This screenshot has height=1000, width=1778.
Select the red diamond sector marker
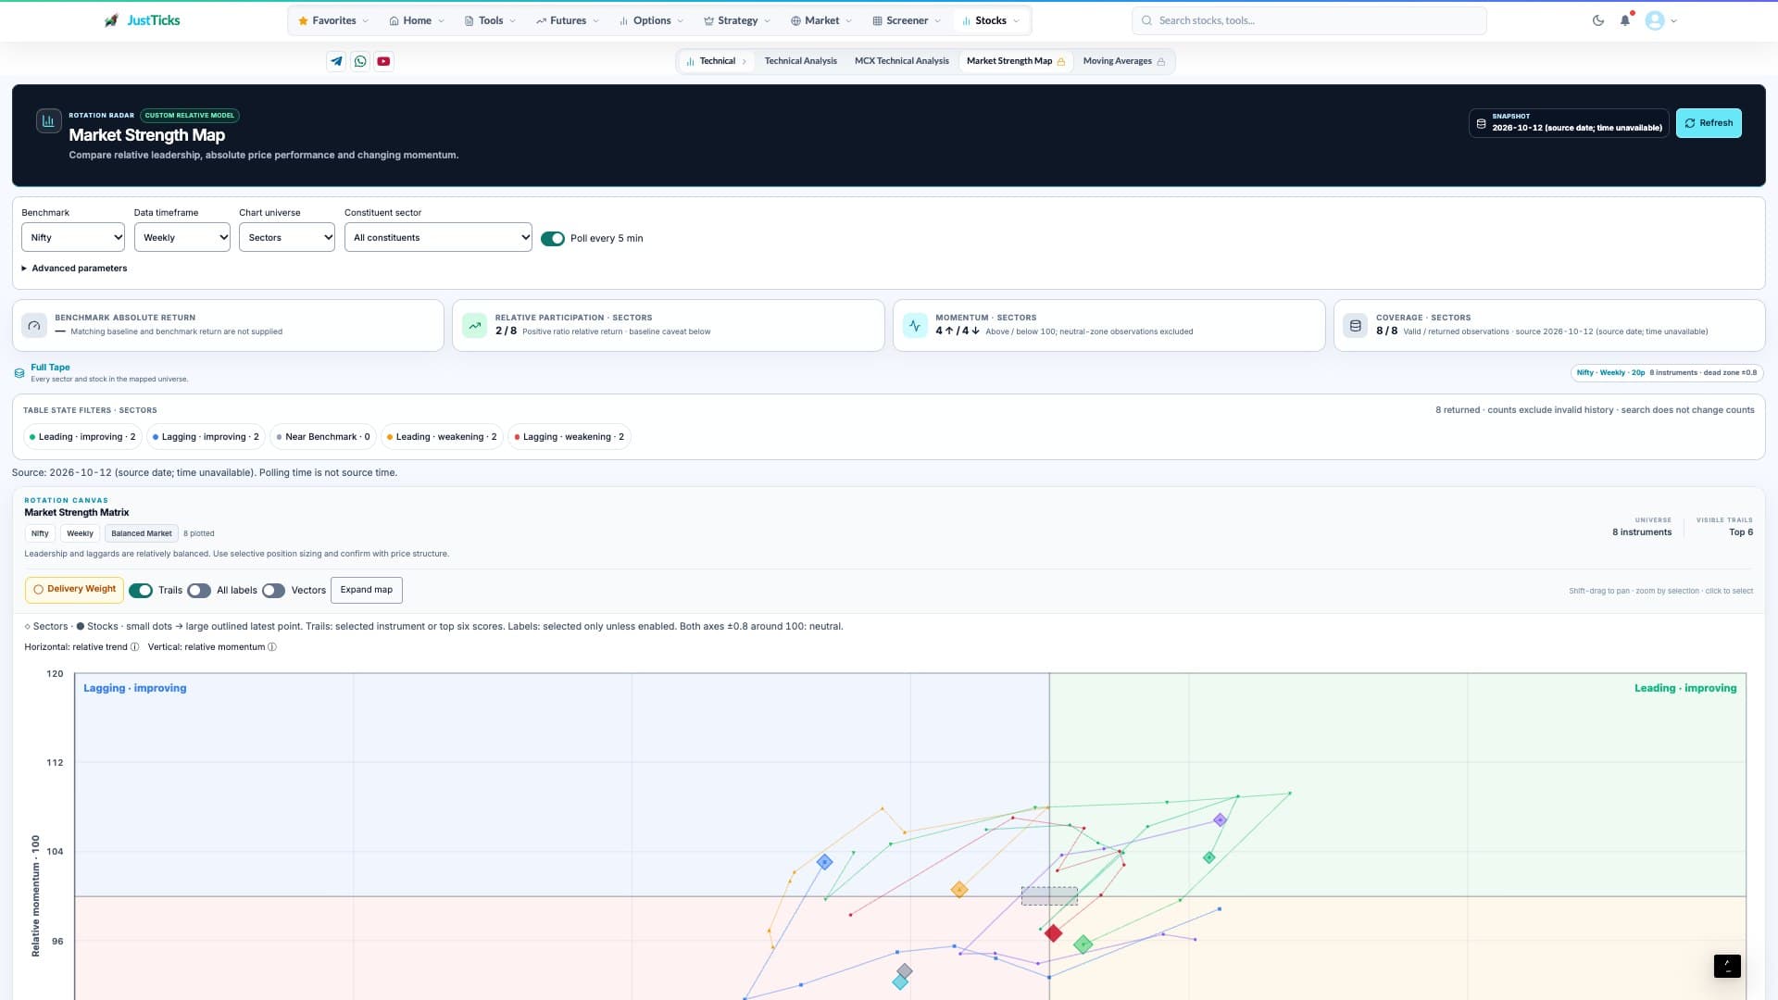[1053, 933]
